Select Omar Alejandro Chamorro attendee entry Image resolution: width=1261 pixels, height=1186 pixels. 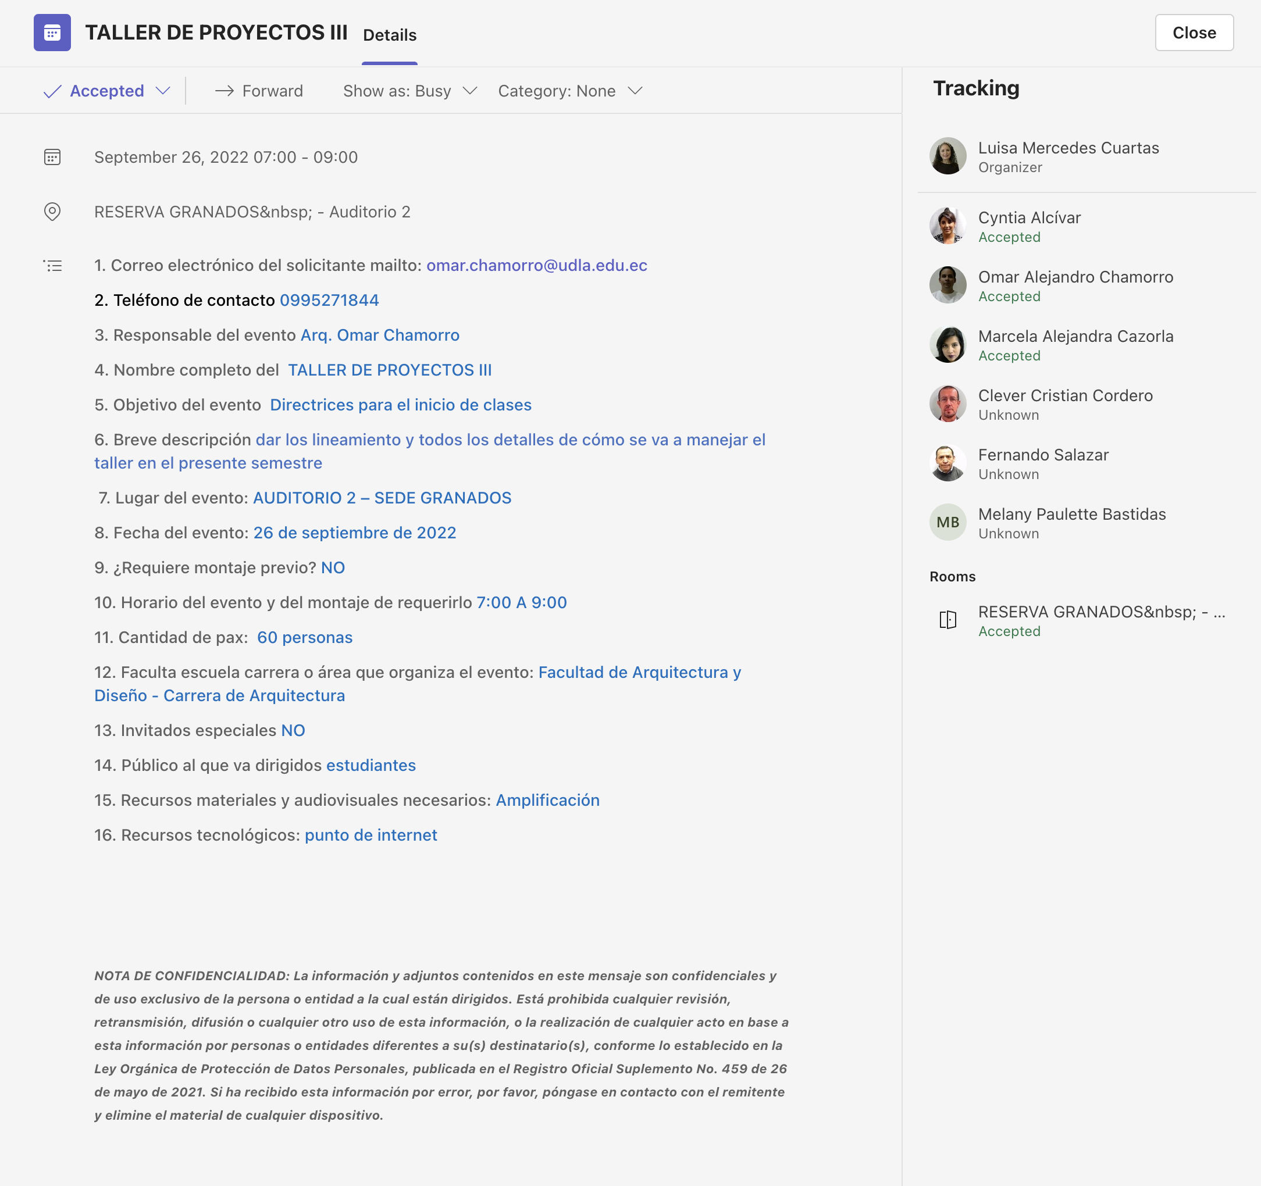pyautogui.click(x=1075, y=285)
